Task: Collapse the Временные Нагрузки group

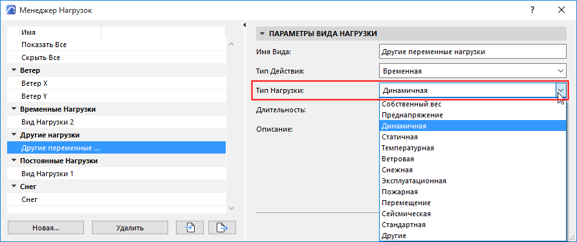Action: click(14, 109)
